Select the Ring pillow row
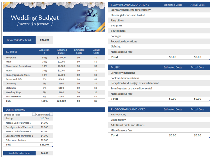213x158 pixels. point(159,20)
